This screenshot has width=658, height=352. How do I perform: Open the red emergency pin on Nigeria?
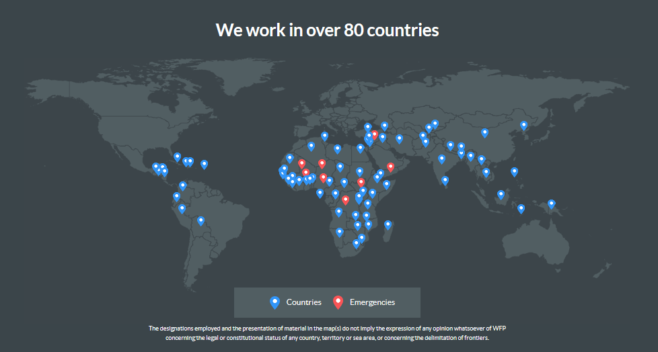(x=323, y=178)
